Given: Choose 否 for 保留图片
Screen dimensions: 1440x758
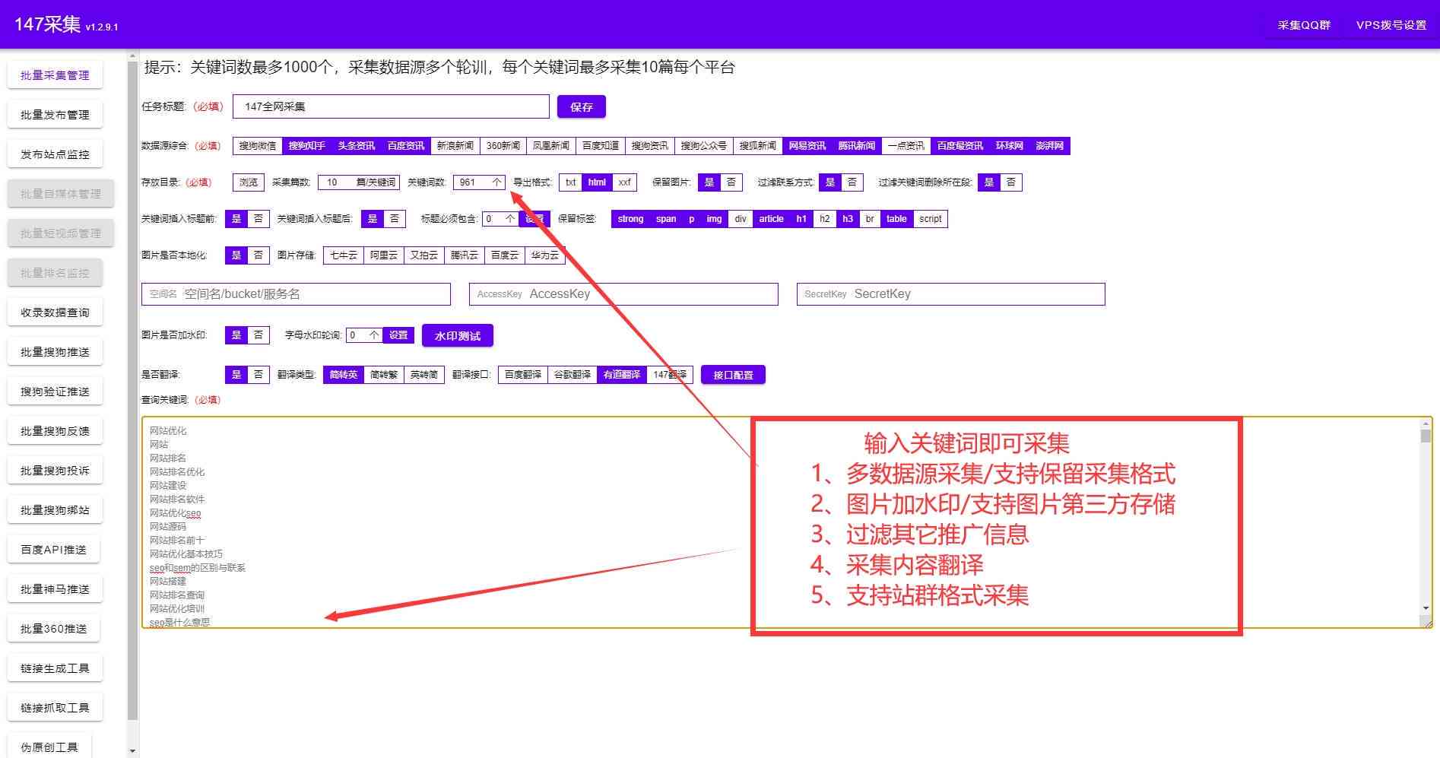Looking at the screenshot, I should point(731,182).
